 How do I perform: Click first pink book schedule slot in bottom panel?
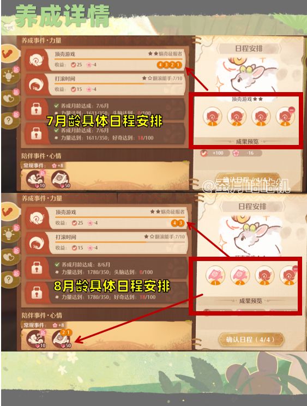click(x=215, y=275)
